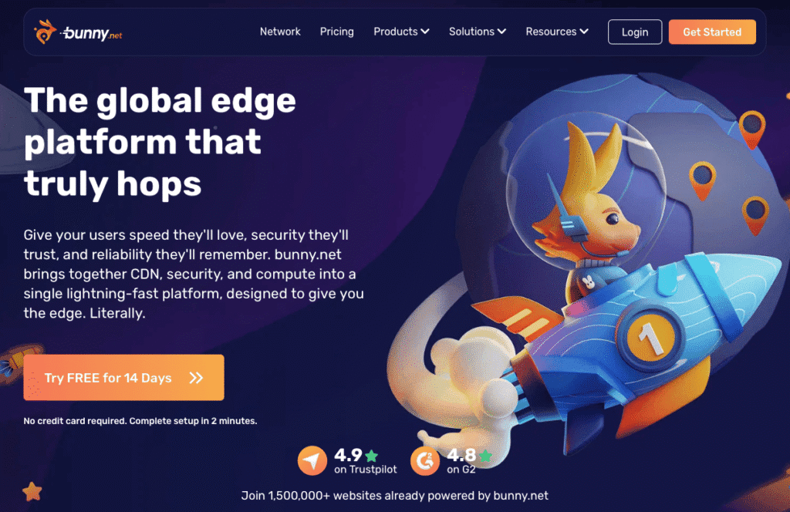Click the Login button
The width and height of the screenshot is (790, 512).
tap(635, 32)
